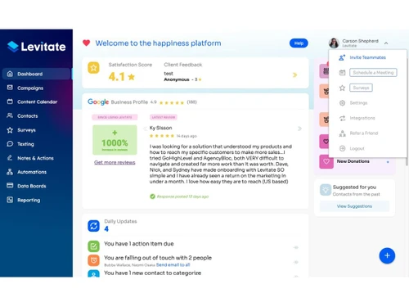
Task: Click the yellow Satisfaction Score star icon
Action: [93, 68]
